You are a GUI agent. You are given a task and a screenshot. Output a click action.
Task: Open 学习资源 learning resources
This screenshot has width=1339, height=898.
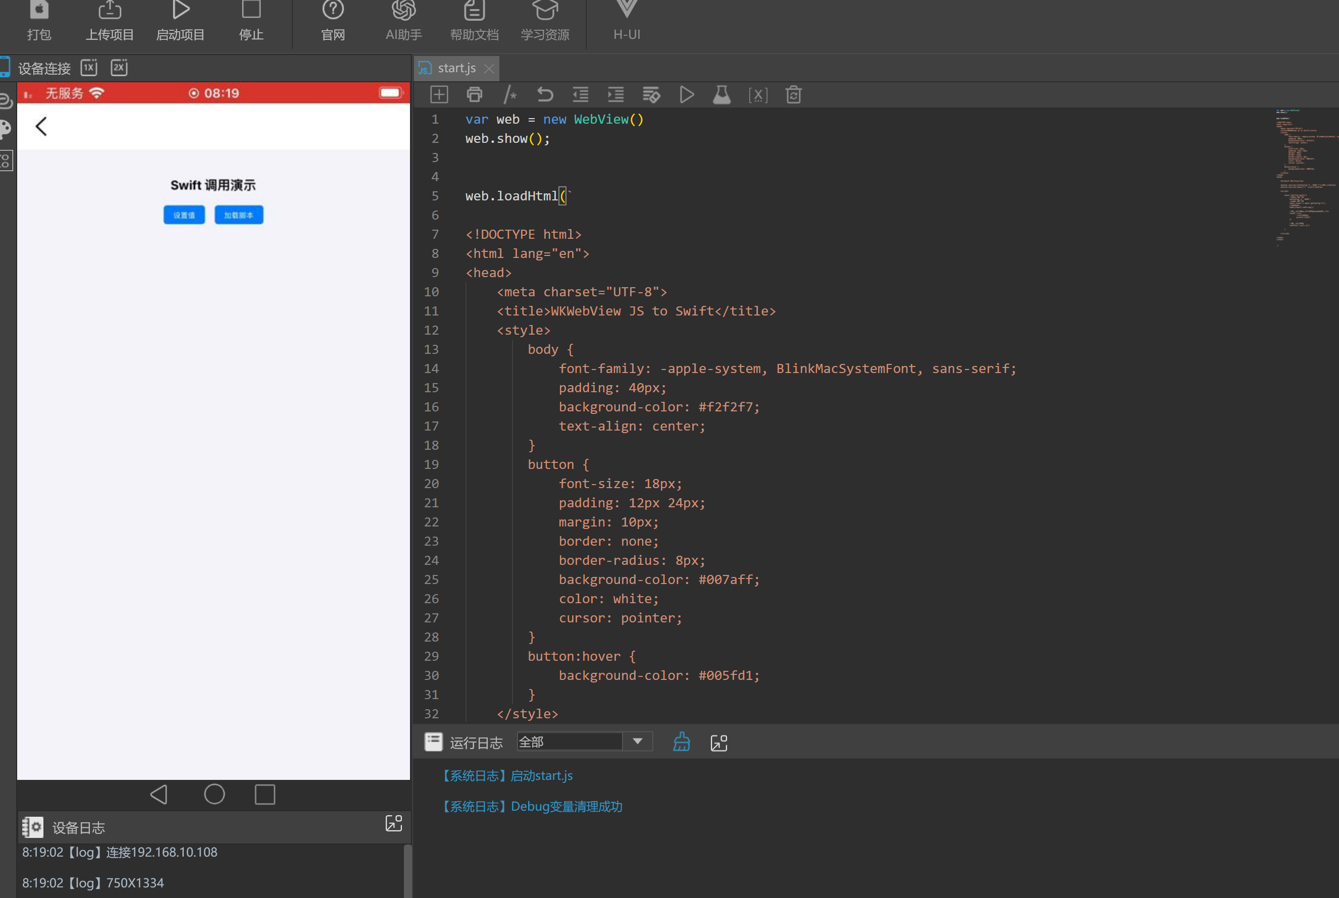click(545, 21)
